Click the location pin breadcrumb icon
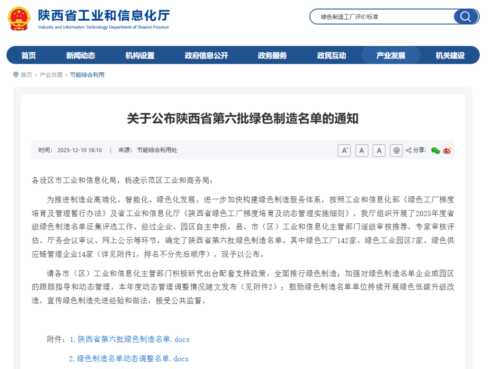The image size is (488, 369). click(16, 75)
